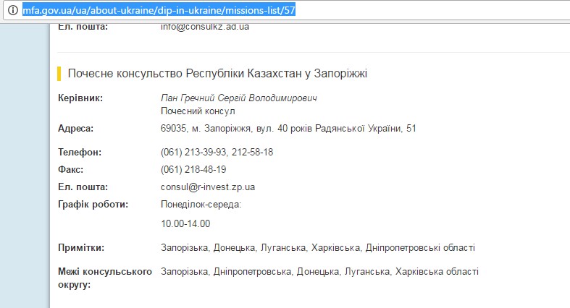
Task: Click the fax number (061) 218-48-19
Action: [x=193, y=169]
